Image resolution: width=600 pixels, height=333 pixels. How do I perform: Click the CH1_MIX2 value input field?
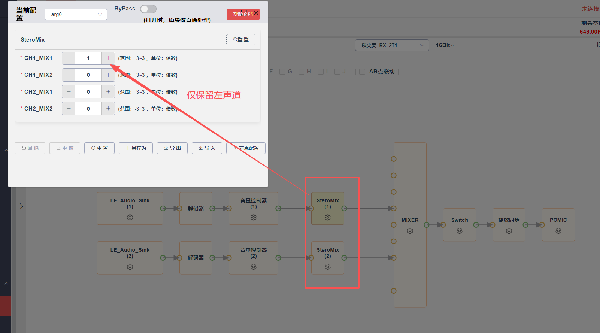click(x=88, y=75)
